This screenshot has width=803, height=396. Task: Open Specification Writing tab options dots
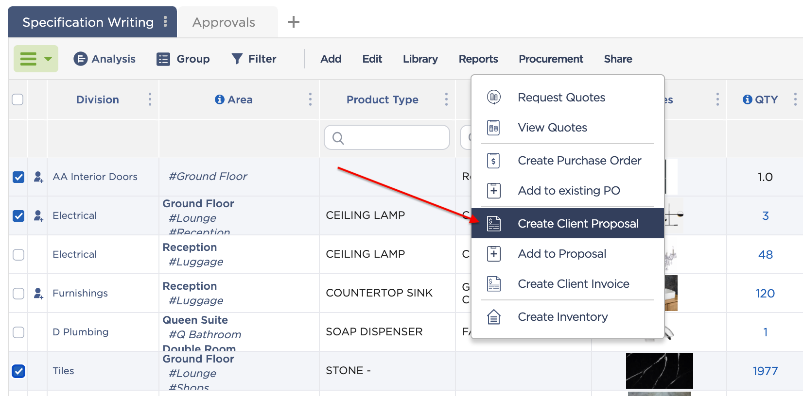tap(165, 21)
